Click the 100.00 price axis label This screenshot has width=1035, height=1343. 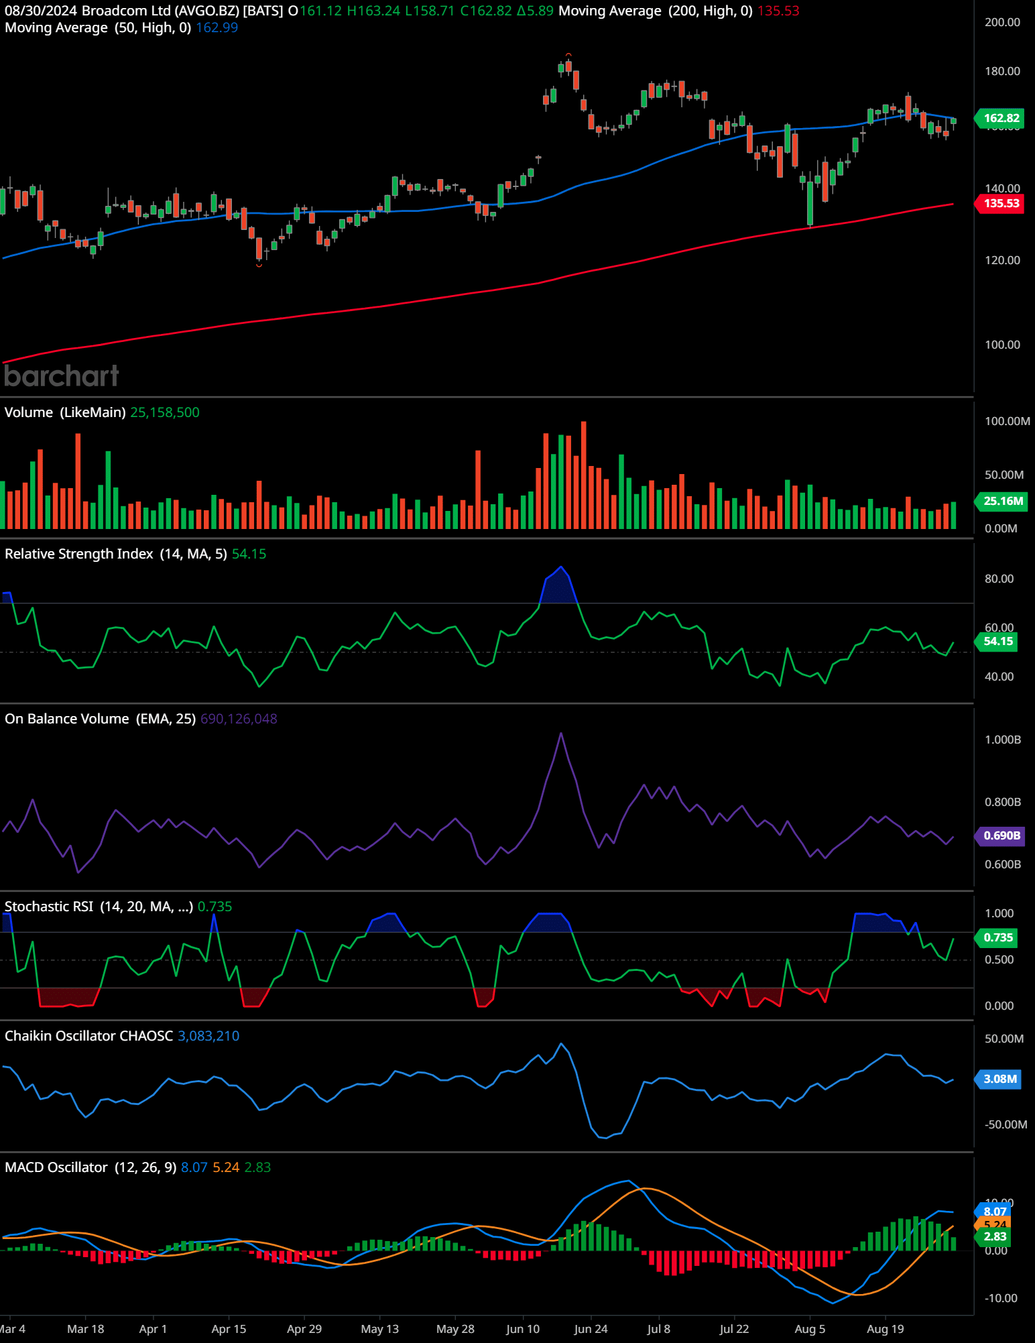click(1002, 345)
